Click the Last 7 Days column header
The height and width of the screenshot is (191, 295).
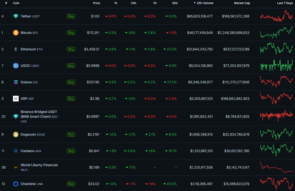click(285, 3)
